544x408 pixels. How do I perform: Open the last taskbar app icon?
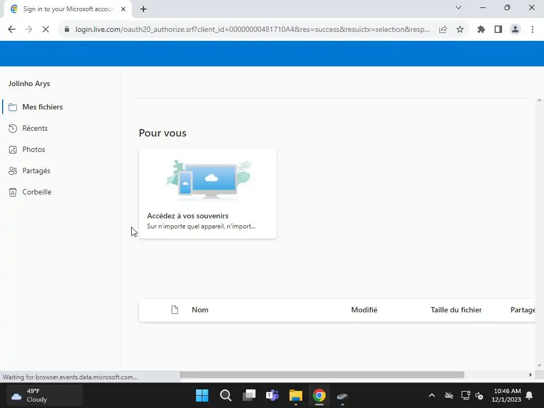pyautogui.click(x=343, y=395)
